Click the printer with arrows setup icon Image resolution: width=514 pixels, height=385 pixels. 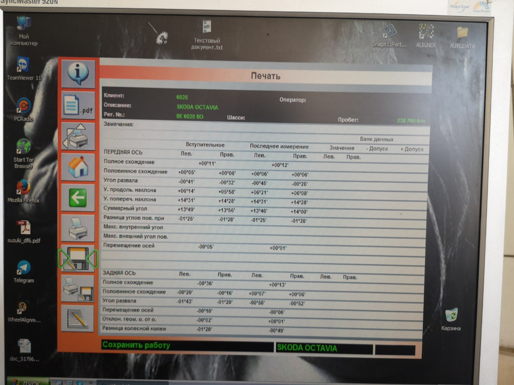pyautogui.click(x=78, y=136)
